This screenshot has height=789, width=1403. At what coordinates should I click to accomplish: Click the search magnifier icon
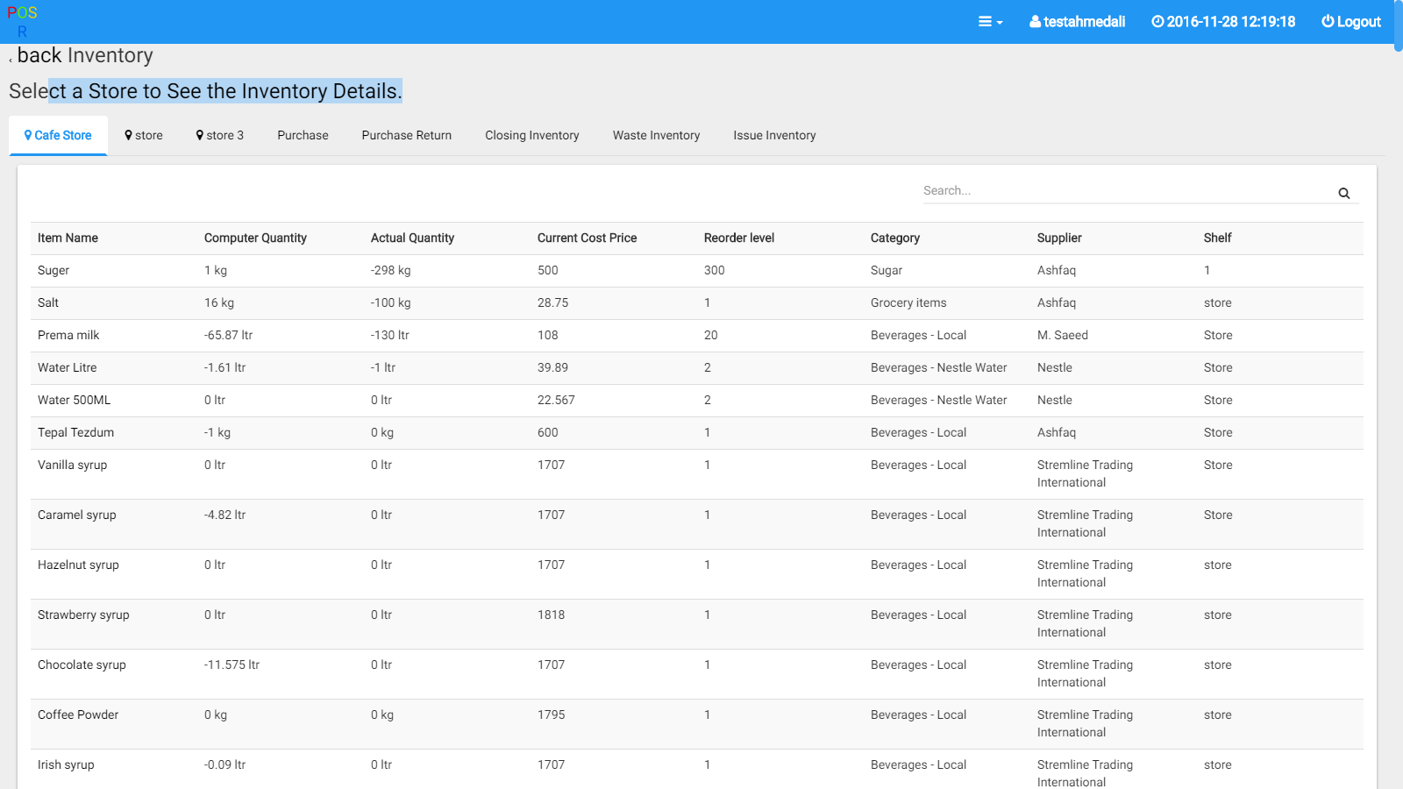click(1343, 193)
